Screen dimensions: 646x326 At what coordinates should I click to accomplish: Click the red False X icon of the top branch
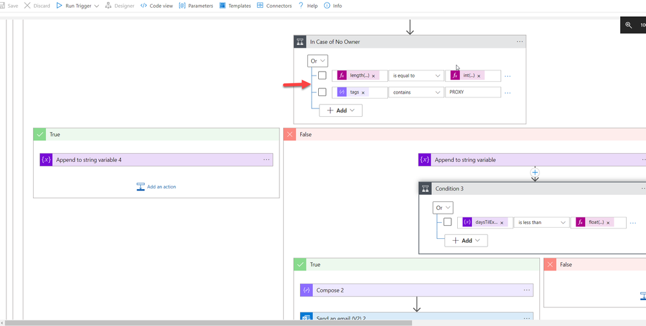(x=290, y=134)
